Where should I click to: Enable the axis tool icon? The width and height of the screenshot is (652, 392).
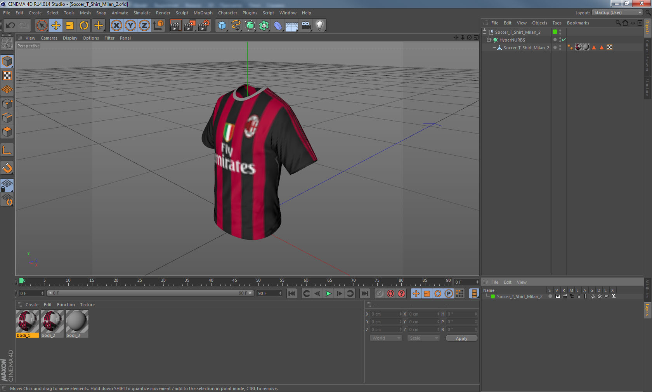7,150
